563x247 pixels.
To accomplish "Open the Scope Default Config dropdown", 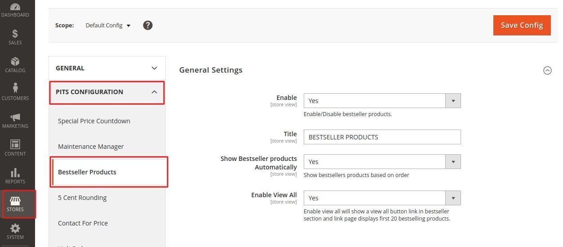I will point(108,26).
